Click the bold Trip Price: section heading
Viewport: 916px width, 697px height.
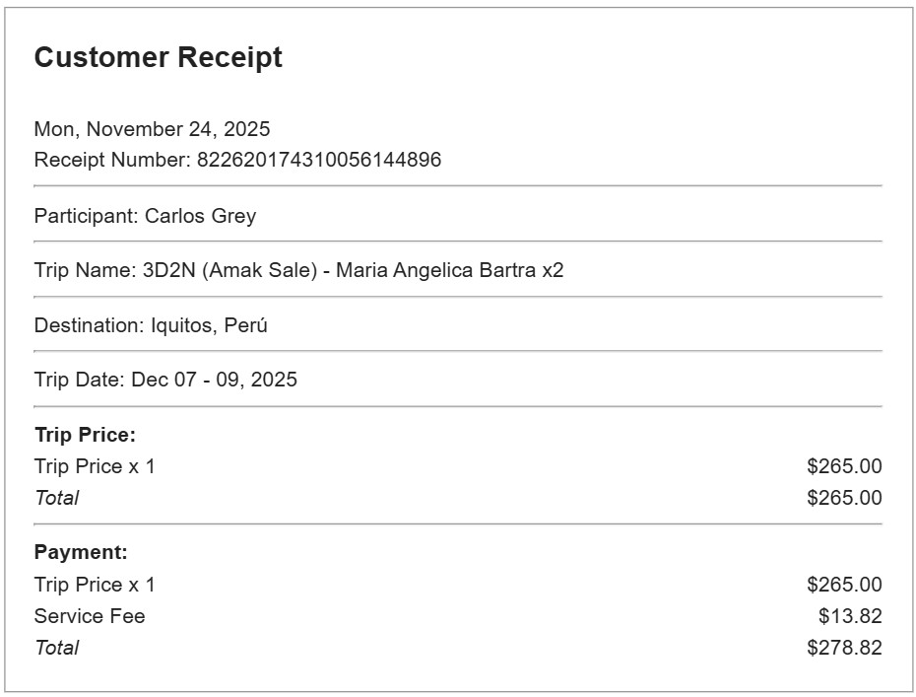pos(85,435)
